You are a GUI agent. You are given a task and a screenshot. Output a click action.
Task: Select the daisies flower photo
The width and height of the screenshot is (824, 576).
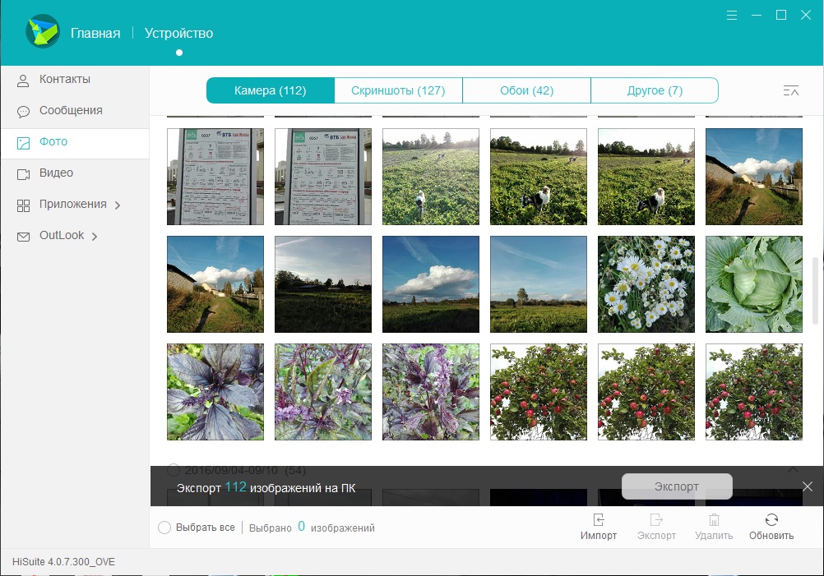[x=646, y=284]
